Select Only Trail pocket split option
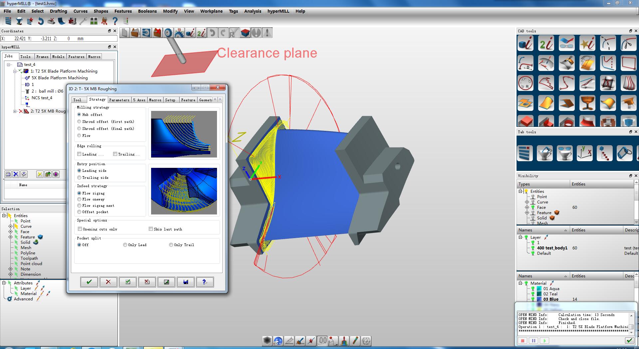The image size is (639, 349). pos(171,245)
